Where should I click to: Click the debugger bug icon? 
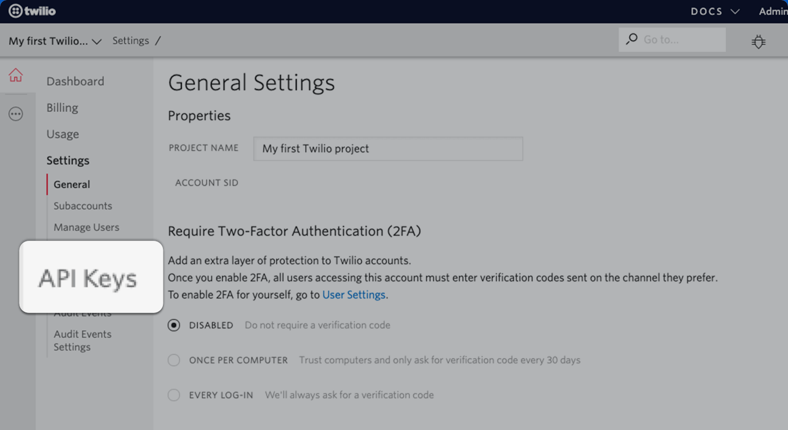[x=759, y=41]
